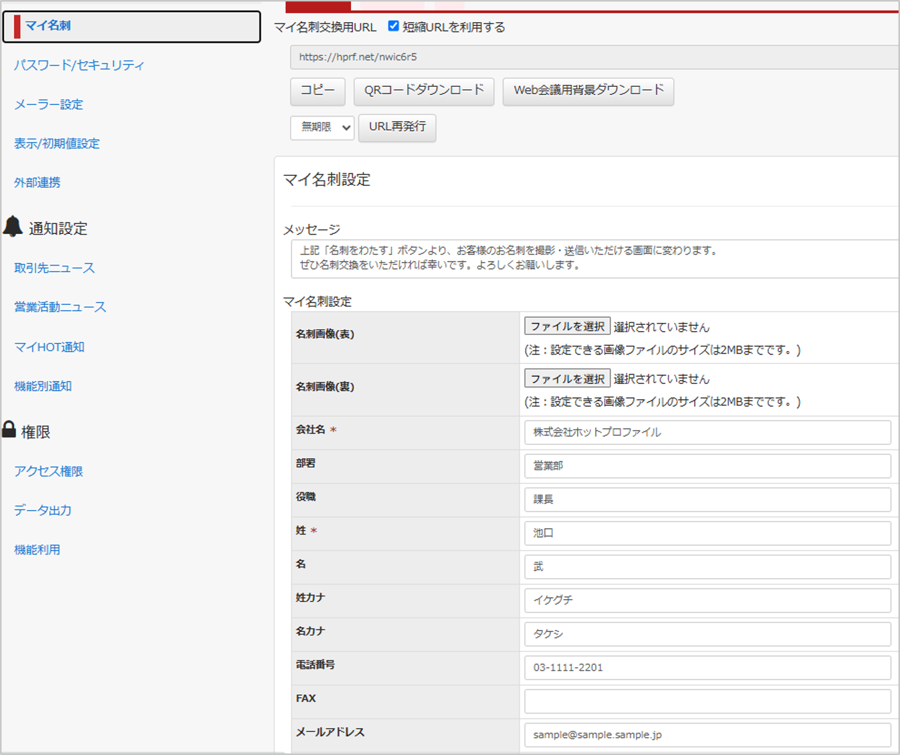Click the 権限 heading text

click(x=35, y=432)
